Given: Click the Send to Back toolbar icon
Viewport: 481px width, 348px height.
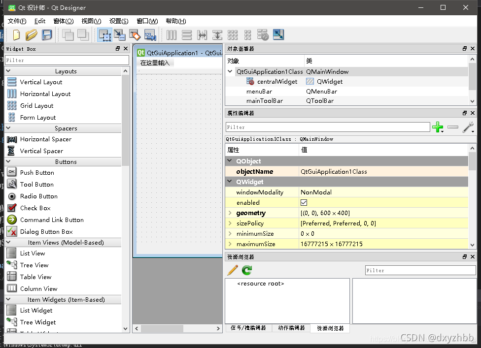Looking at the screenshot, I should 68,35.
